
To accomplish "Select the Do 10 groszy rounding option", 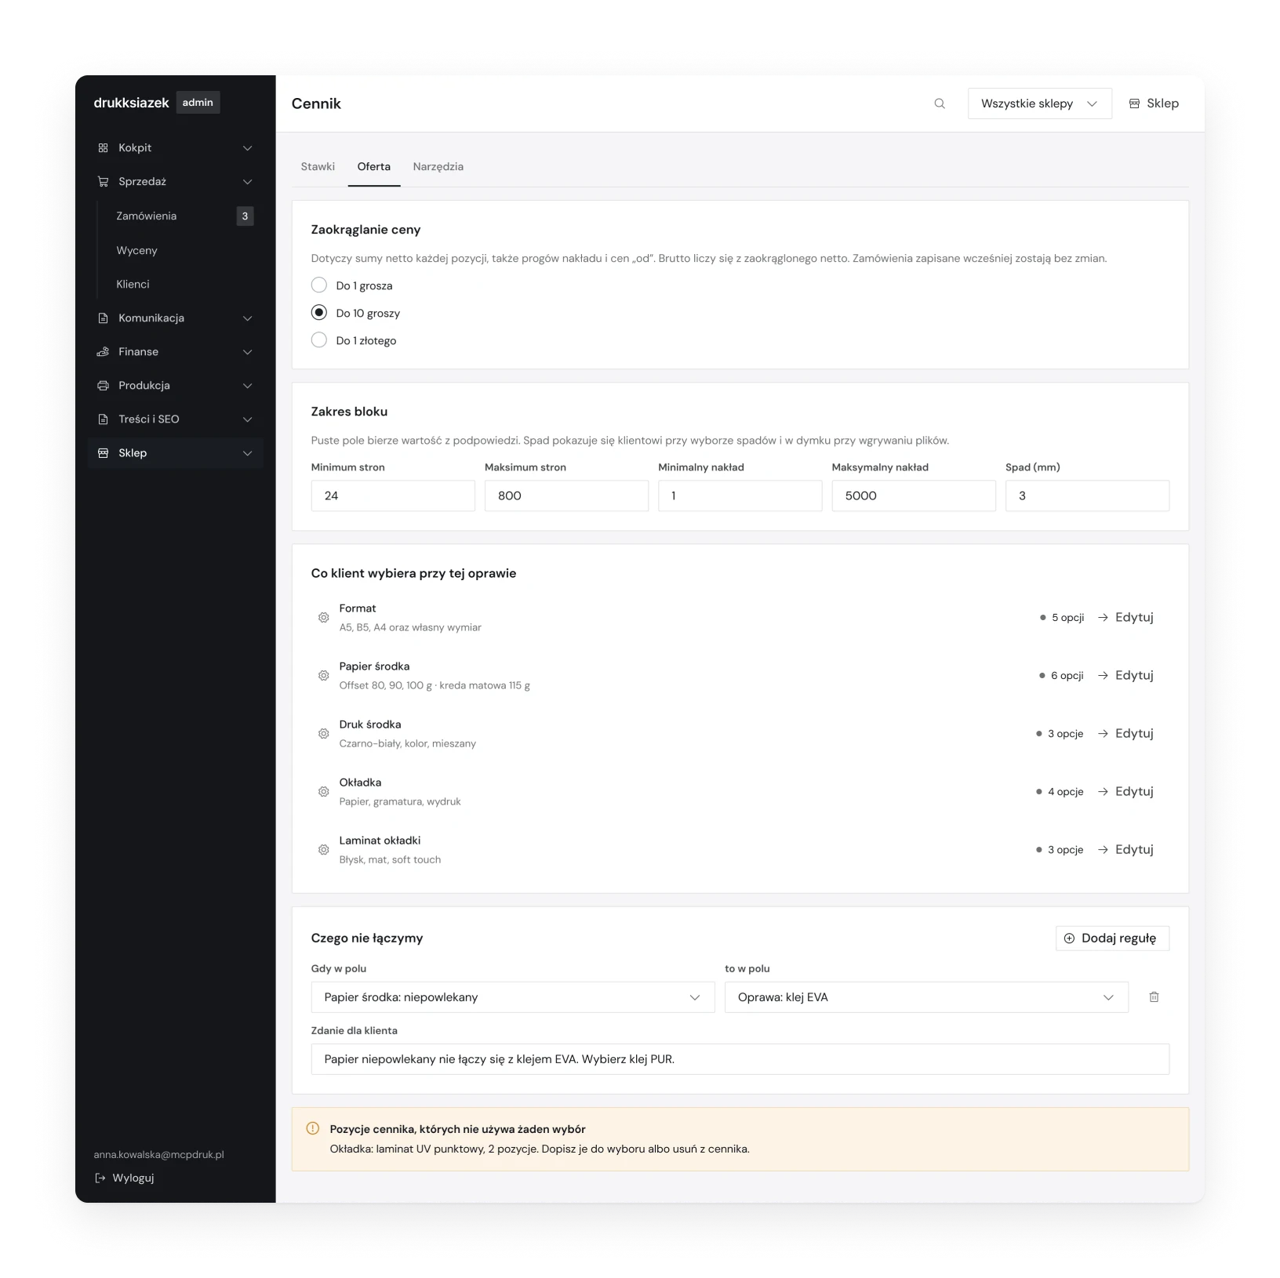I will click(x=318, y=312).
